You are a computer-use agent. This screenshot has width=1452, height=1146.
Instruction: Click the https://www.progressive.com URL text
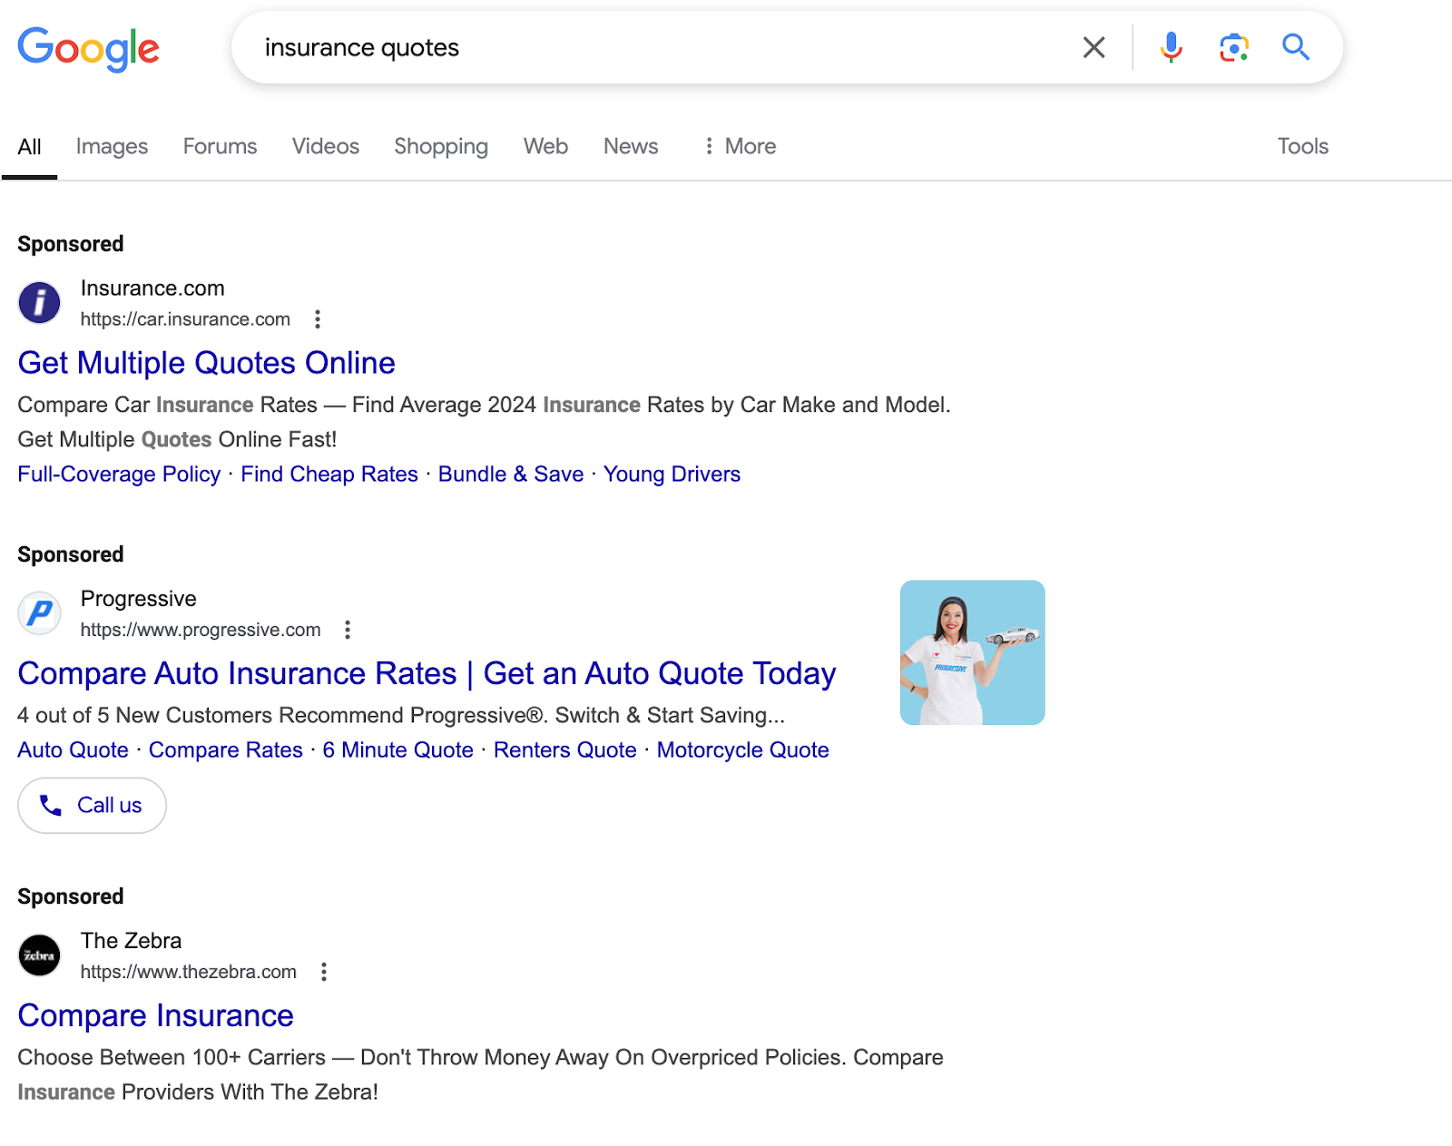pyautogui.click(x=201, y=630)
